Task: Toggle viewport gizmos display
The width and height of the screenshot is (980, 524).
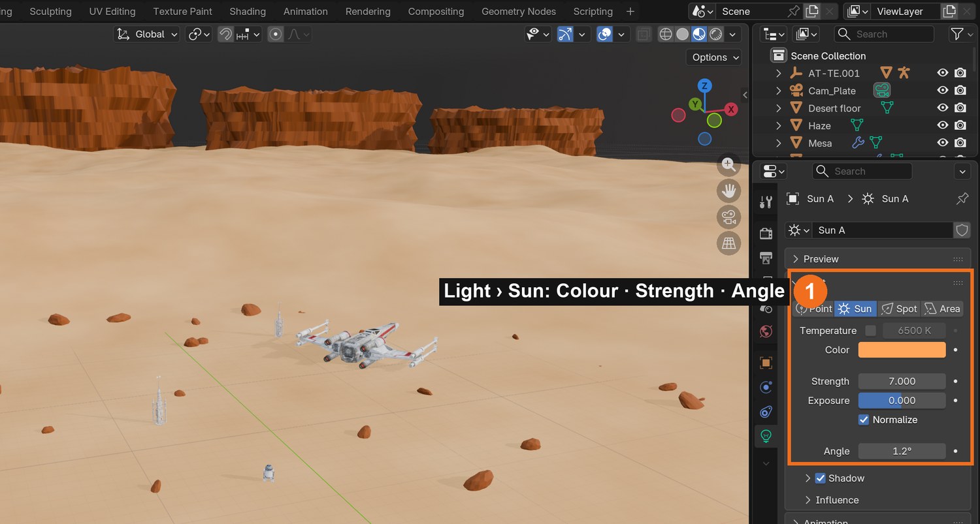Action: pos(564,34)
